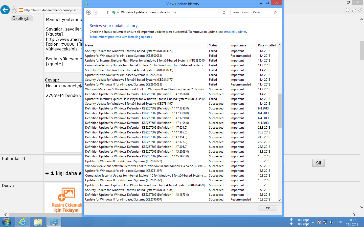Open IE Favorites star icon
364x227 pixels.
click(354, 10)
